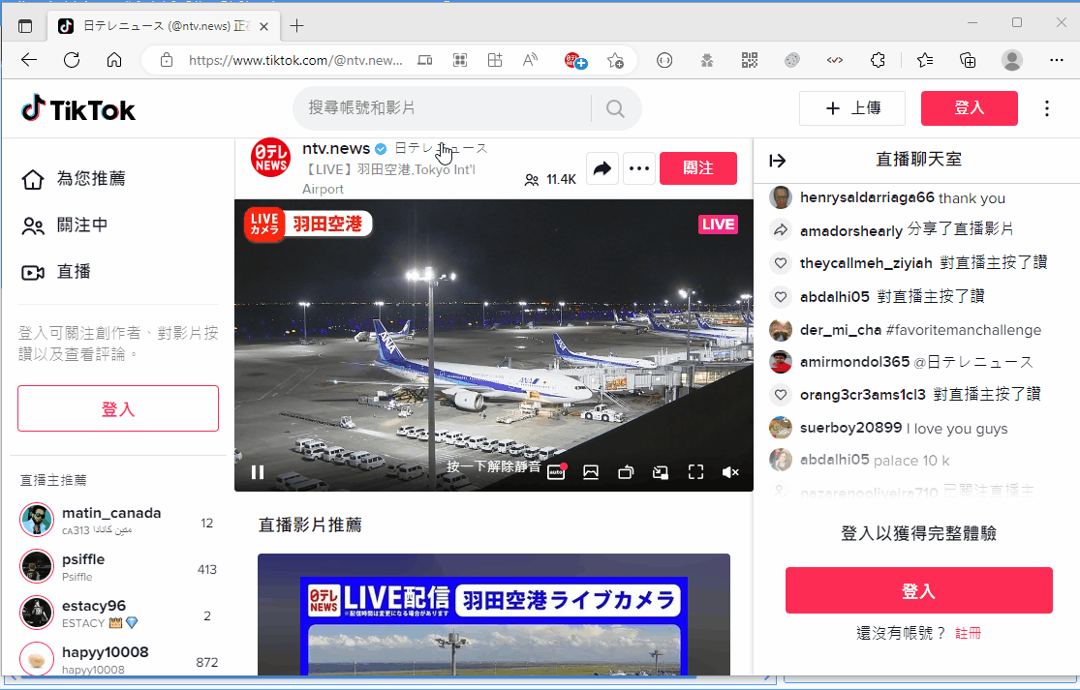The width and height of the screenshot is (1080, 690).
Task: Click ntv.news profile avatar
Action: [x=270, y=158]
